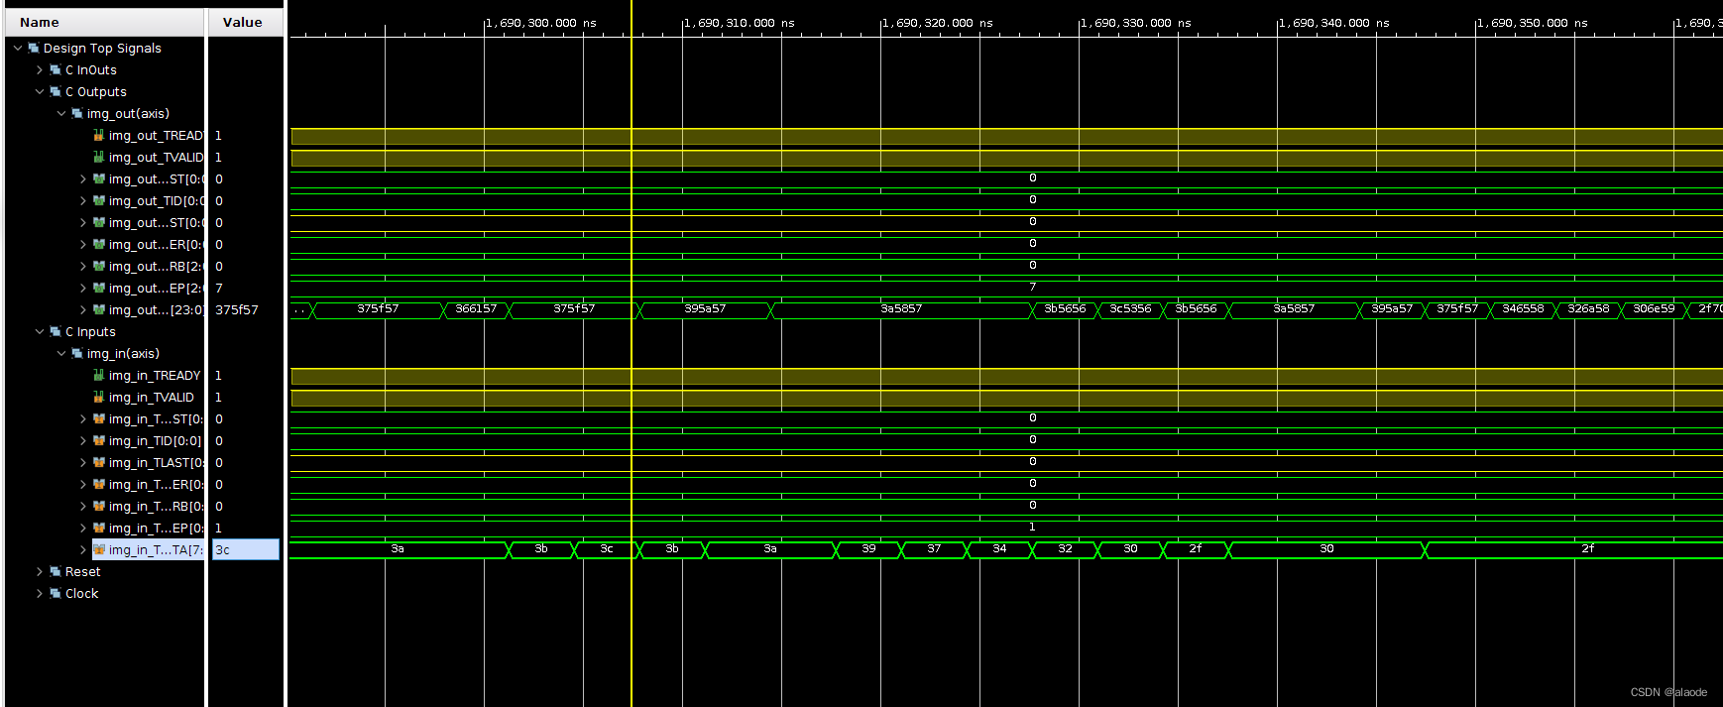Click the img_in_T...ST bus icon

coord(99,418)
